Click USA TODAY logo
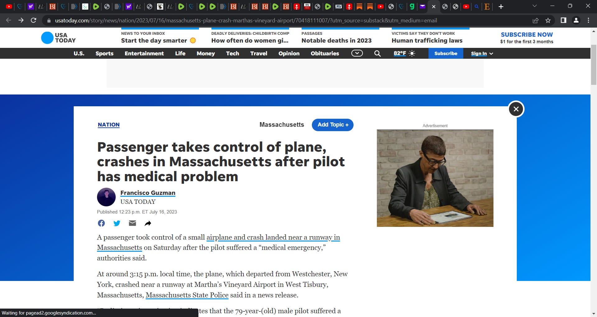 tap(58, 38)
